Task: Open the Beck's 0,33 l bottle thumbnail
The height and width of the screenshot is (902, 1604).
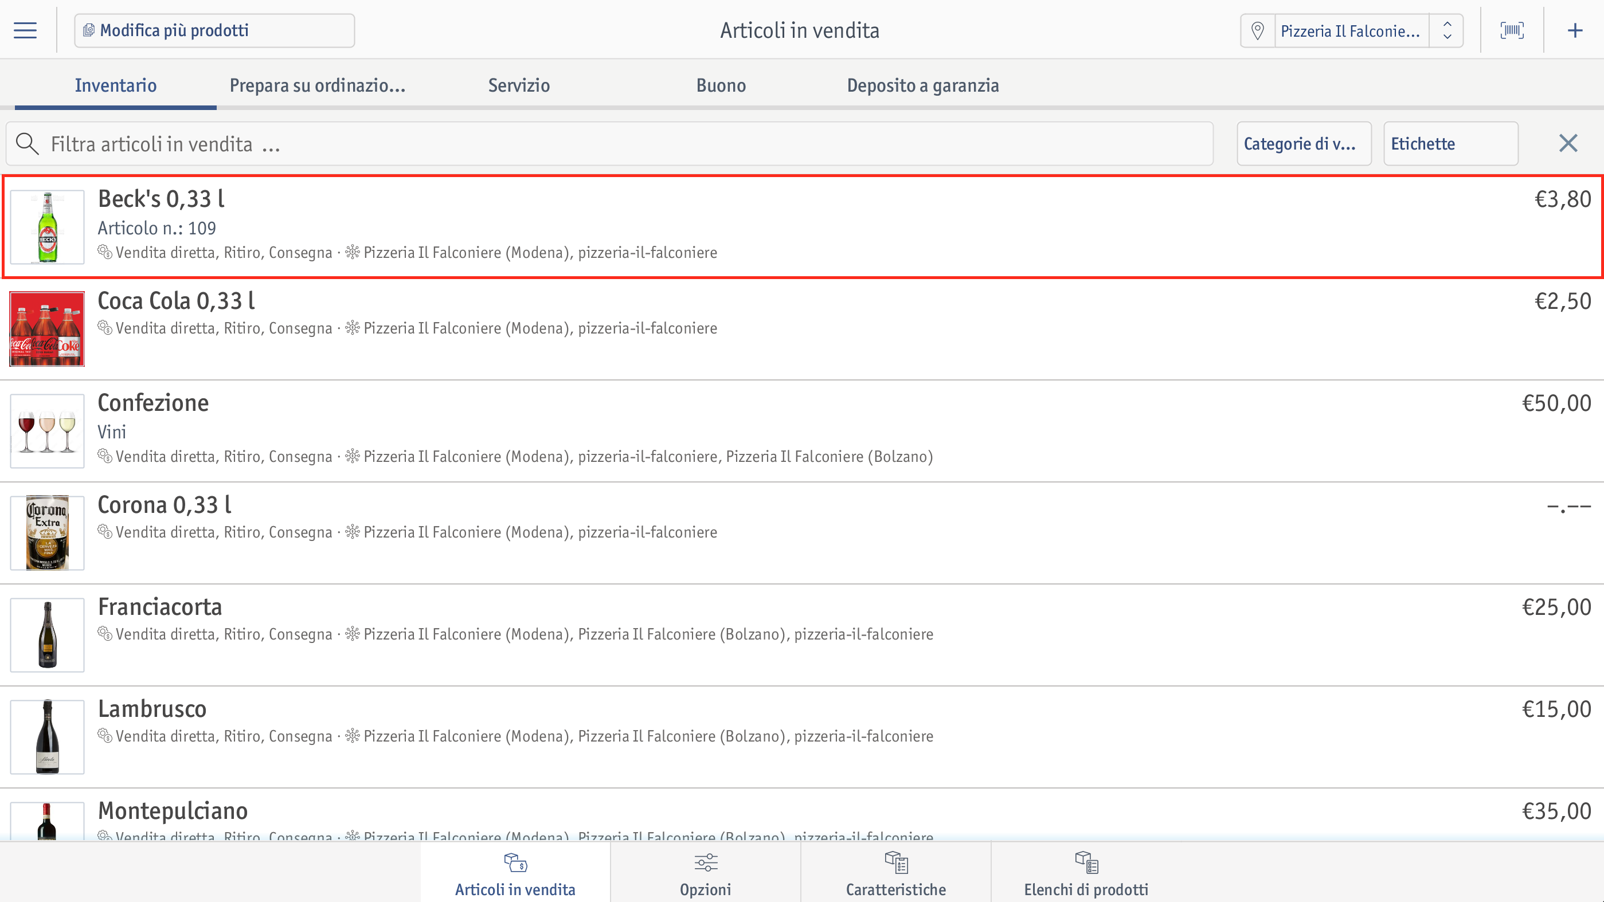Action: point(48,227)
